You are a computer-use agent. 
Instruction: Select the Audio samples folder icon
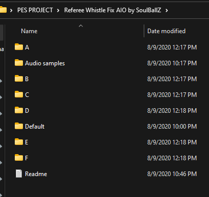(19, 63)
